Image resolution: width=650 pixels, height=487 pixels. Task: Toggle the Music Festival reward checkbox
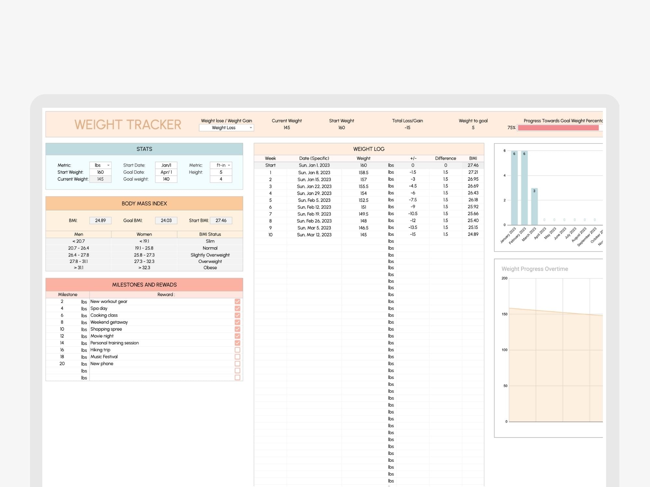point(237,356)
